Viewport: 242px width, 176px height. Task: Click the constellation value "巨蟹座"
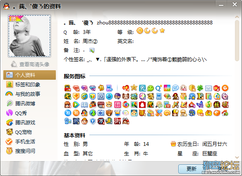point(210,154)
